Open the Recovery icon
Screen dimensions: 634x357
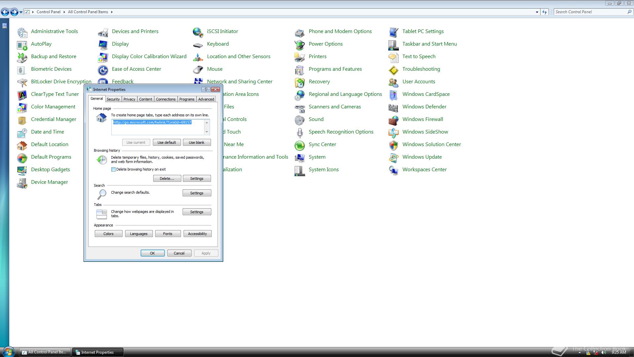pos(300,82)
